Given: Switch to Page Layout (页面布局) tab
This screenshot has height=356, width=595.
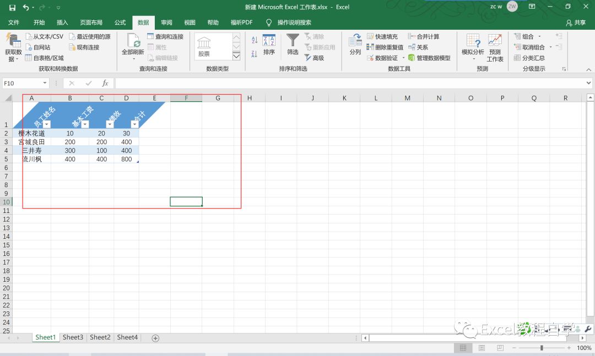Looking at the screenshot, I should point(91,23).
